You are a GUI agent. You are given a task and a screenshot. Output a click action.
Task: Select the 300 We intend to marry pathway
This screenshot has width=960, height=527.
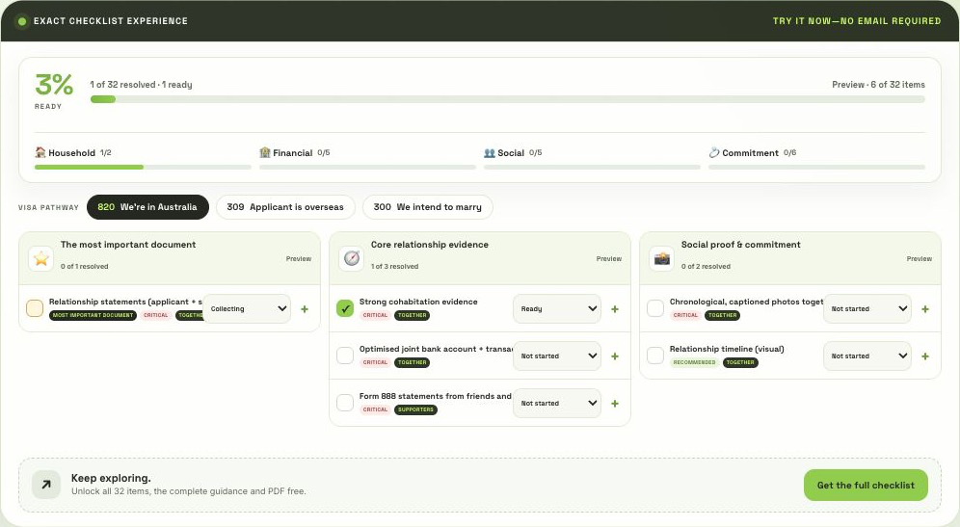[x=427, y=207]
